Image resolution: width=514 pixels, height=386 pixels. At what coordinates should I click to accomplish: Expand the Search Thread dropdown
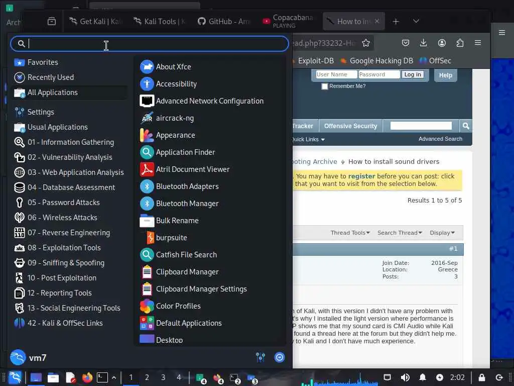(x=400, y=233)
